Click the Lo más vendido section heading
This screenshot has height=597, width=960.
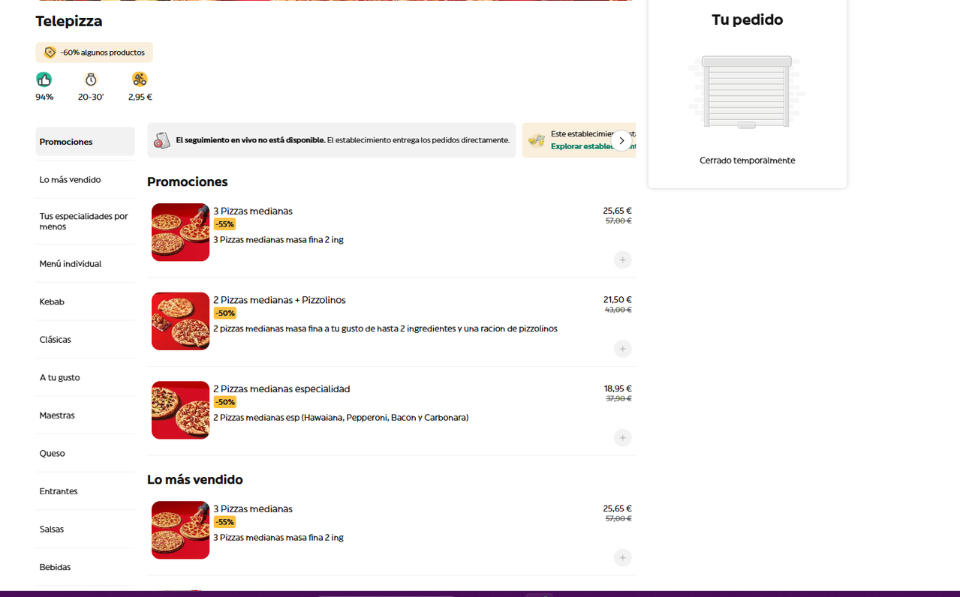click(195, 479)
